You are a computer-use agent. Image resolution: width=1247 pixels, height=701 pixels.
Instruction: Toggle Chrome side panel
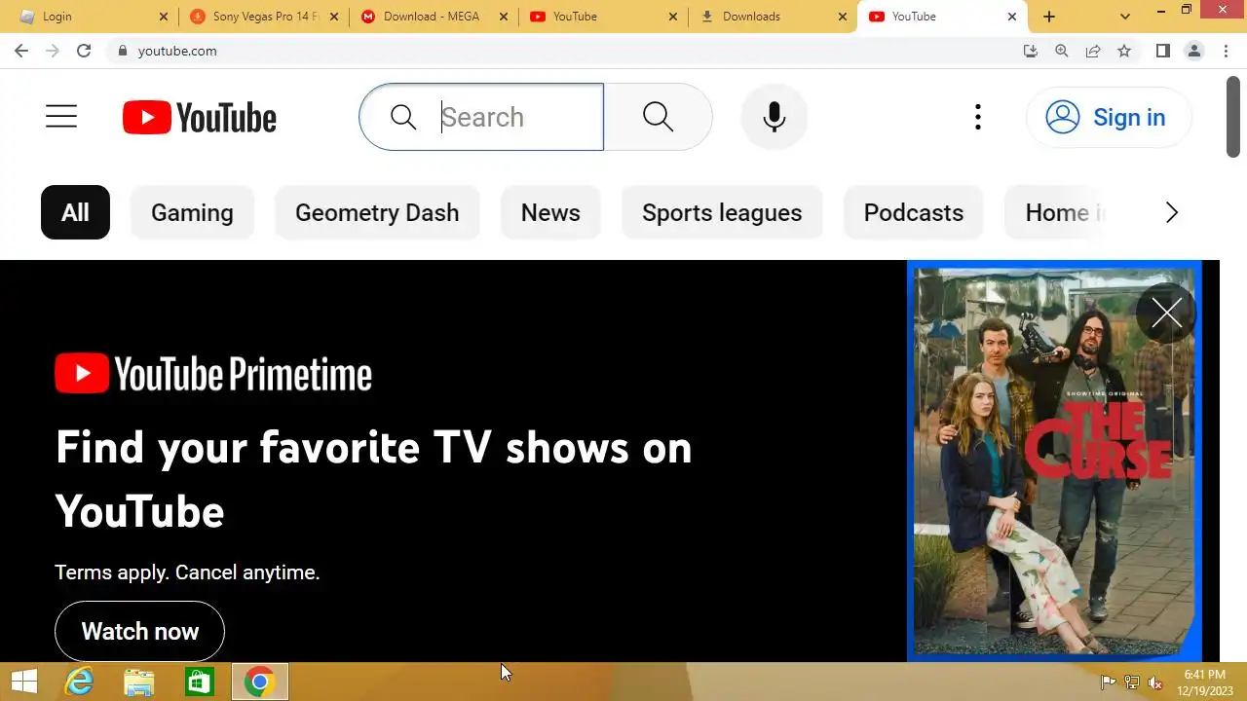1162,51
